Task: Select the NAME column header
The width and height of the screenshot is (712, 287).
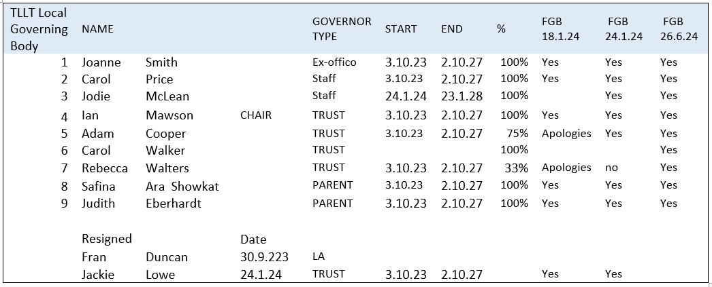Action: click(x=97, y=29)
